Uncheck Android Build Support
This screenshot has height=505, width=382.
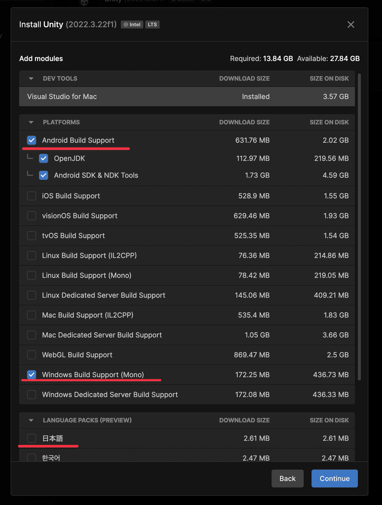coord(32,140)
